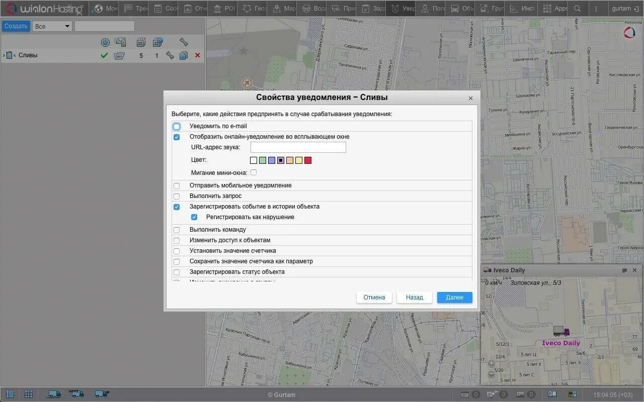Pick the orange color swatch
Image resolution: width=644 pixels, height=402 pixels.
290,160
